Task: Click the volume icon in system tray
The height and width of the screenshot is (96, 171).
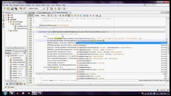Action: pyautogui.click(x=151, y=93)
